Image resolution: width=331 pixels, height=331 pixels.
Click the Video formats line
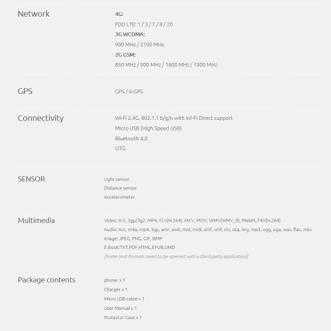pyautogui.click(x=192, y=220)
